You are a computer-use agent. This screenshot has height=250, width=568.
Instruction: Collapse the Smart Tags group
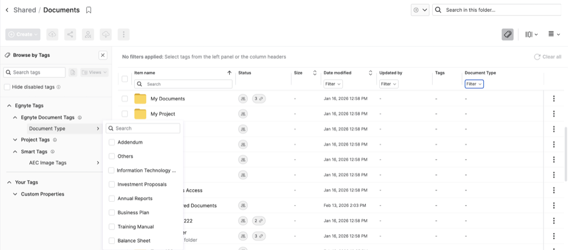tap(15, 152)
